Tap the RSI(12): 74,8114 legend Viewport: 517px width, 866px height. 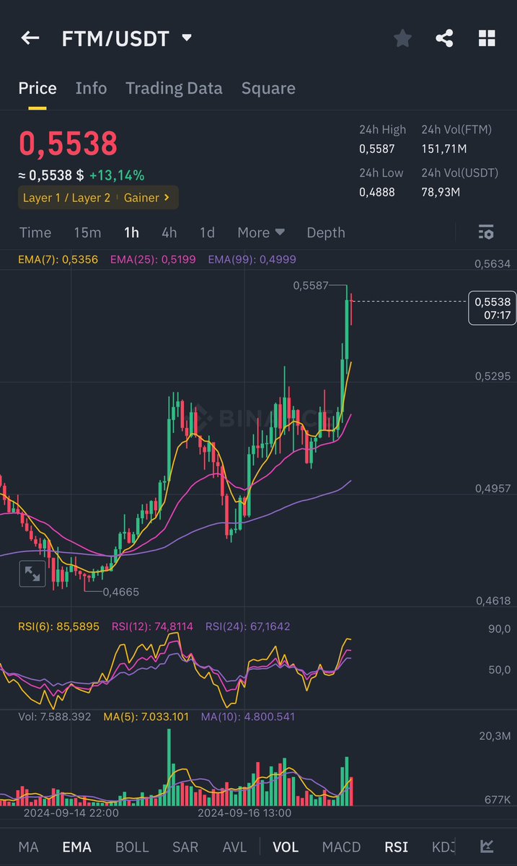coord(152,626)
